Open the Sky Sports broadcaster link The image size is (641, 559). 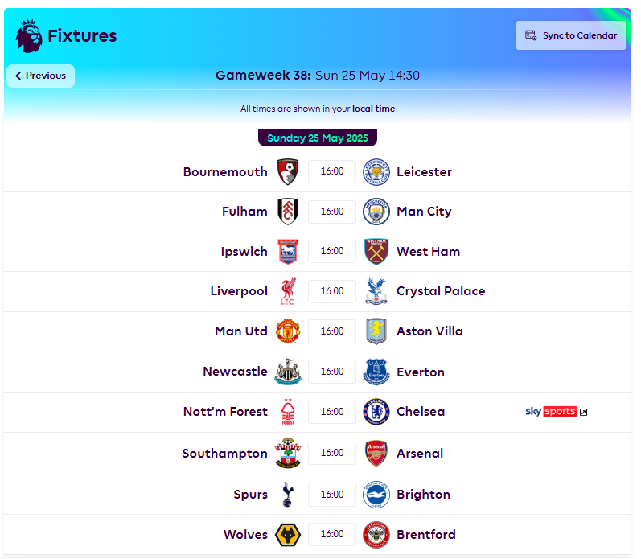click(556, 411)
